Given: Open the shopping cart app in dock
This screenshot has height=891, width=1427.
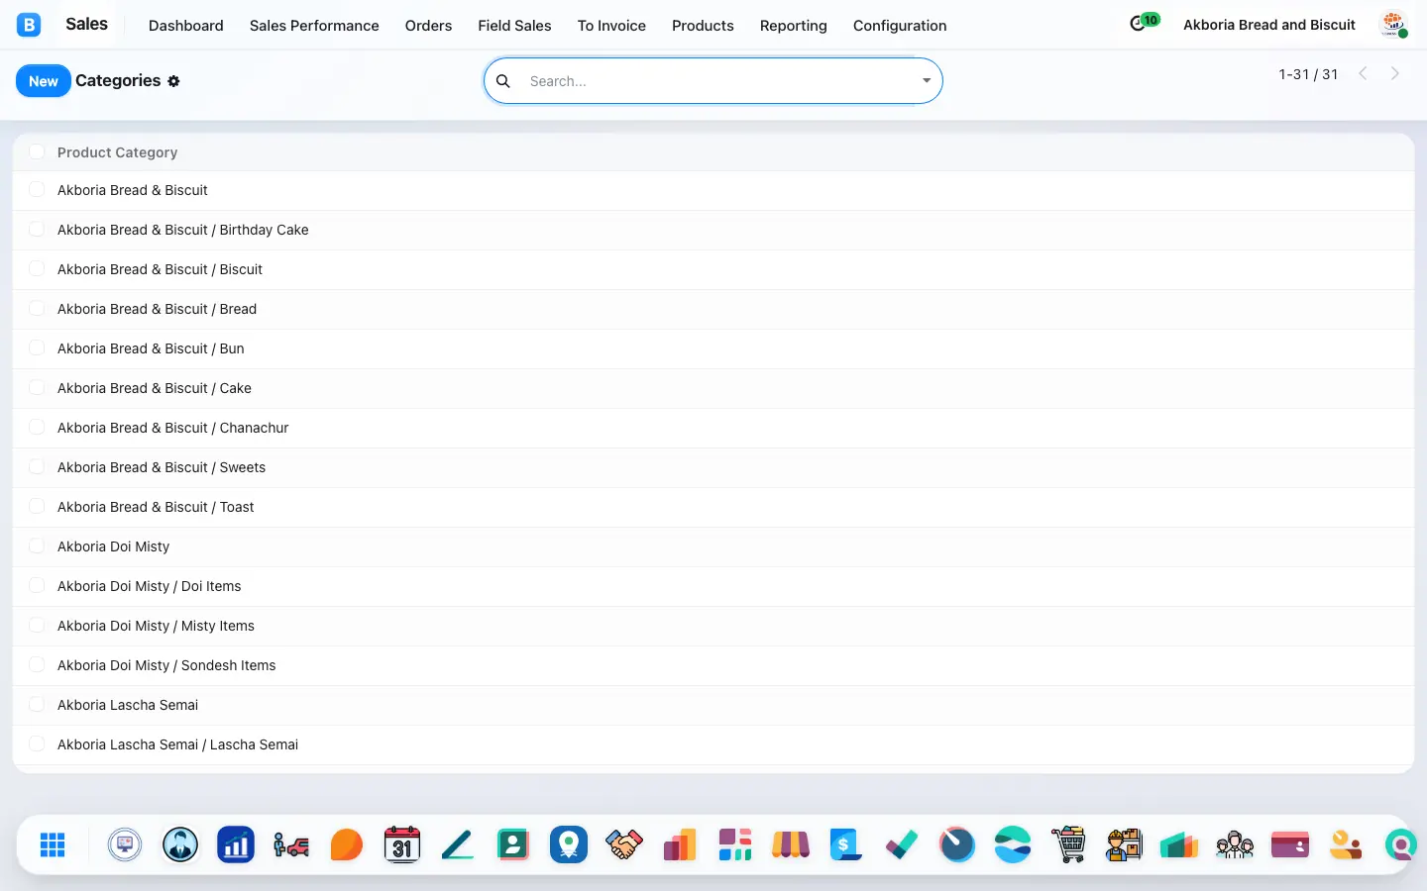Looking at the screenshot, I should click(x=1068, y=844).
